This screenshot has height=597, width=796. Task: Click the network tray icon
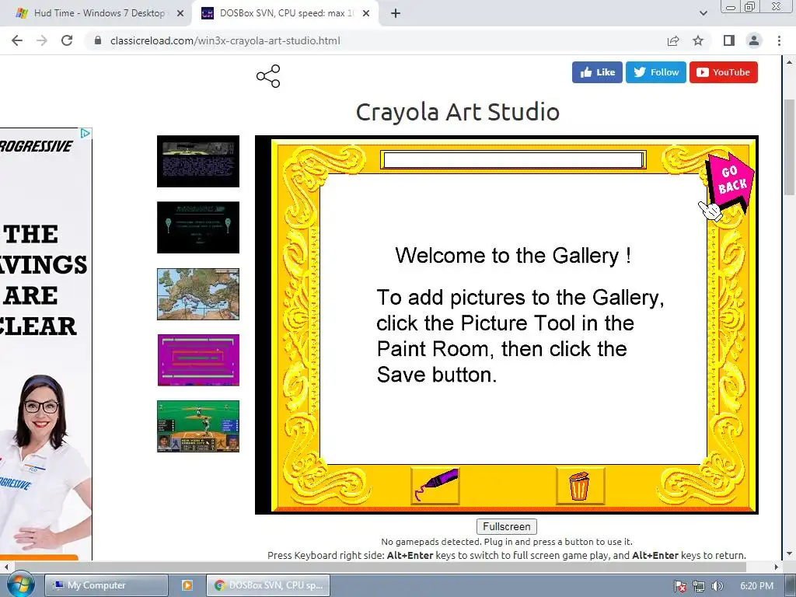699,586
